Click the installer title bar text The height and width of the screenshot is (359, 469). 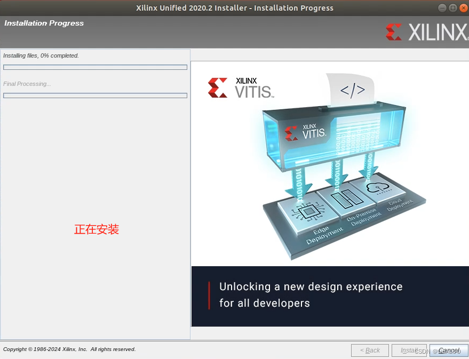click(x=235, y=7)
